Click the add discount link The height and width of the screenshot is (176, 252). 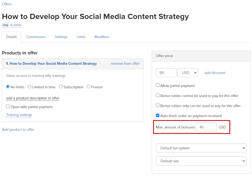click(215, 73)
